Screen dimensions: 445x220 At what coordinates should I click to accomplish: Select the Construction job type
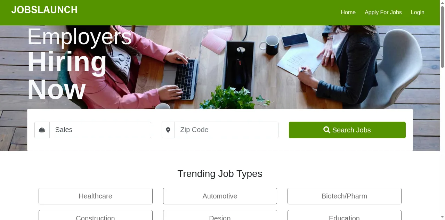coord(96,215)
